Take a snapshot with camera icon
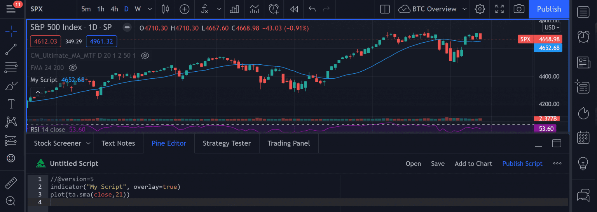 (518, 9)
